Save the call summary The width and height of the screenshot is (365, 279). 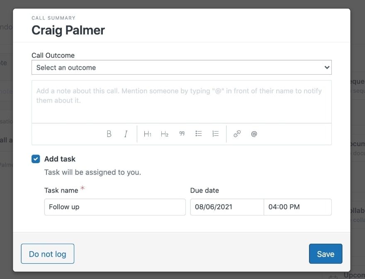point(326,254)
